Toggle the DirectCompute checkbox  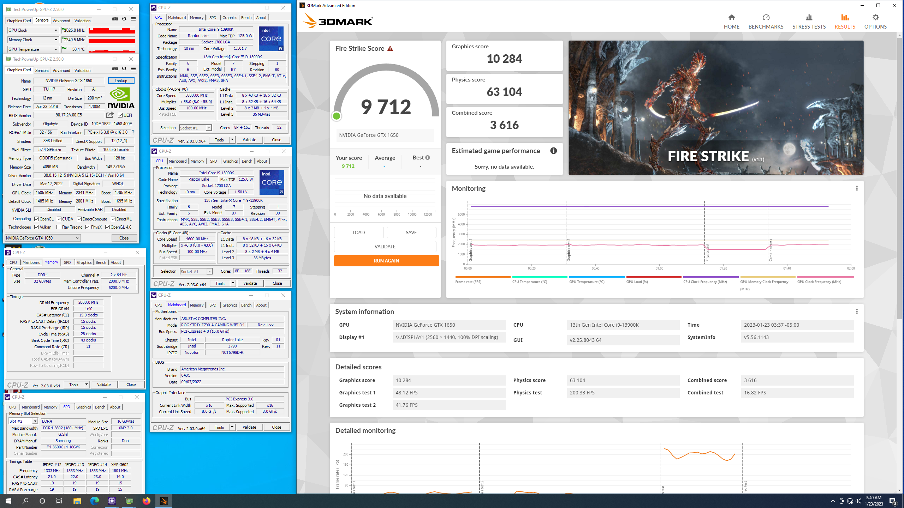(x=79, y=219)
